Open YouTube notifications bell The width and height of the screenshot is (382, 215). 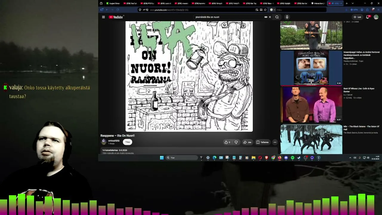pyautogui.click(x=368, y=17)
